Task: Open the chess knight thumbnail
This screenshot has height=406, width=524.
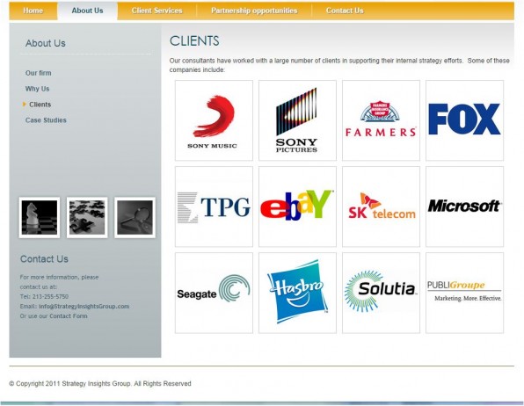Action: 40,218
